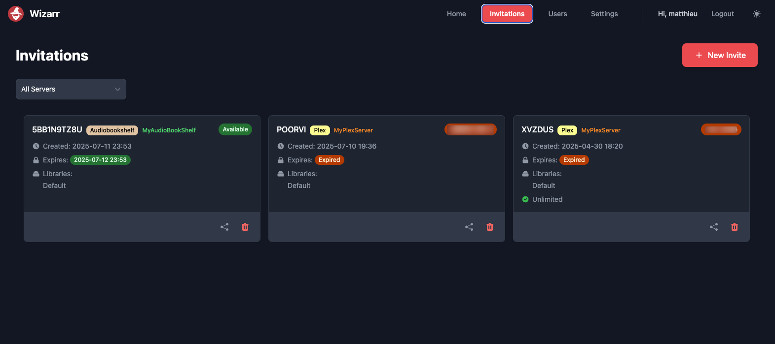Click the green Available status badge
The width and height of the screenshot is (775, 344).
tap(235, 129)
